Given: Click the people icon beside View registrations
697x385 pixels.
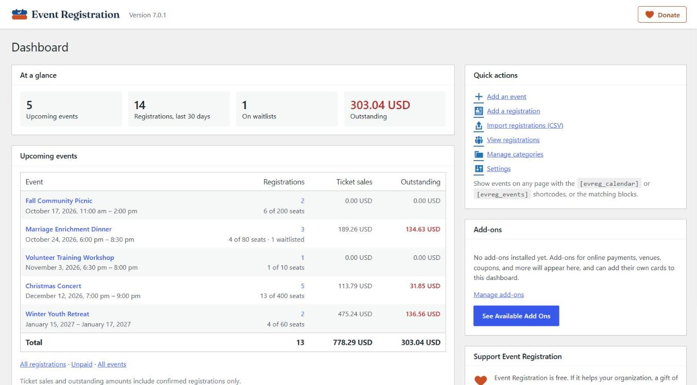Looking at the screenshot, I should (x=479, y=140).
